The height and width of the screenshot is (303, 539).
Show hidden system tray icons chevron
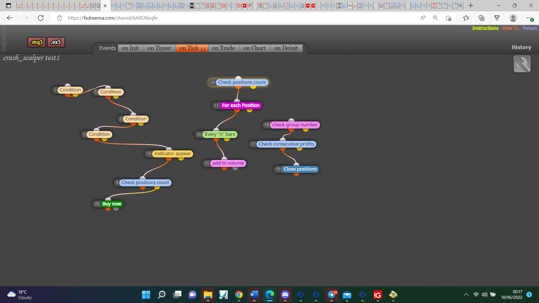[466, 295]
